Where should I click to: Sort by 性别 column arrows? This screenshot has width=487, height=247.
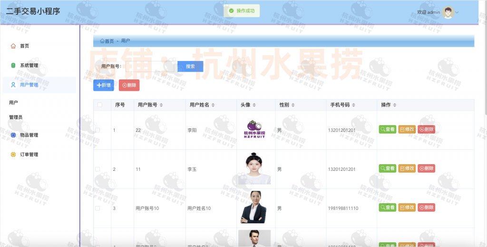point(293,105)
